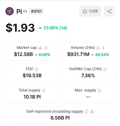Click the Pi coin logo icon
120x126 pixels.
click(10, 11)
